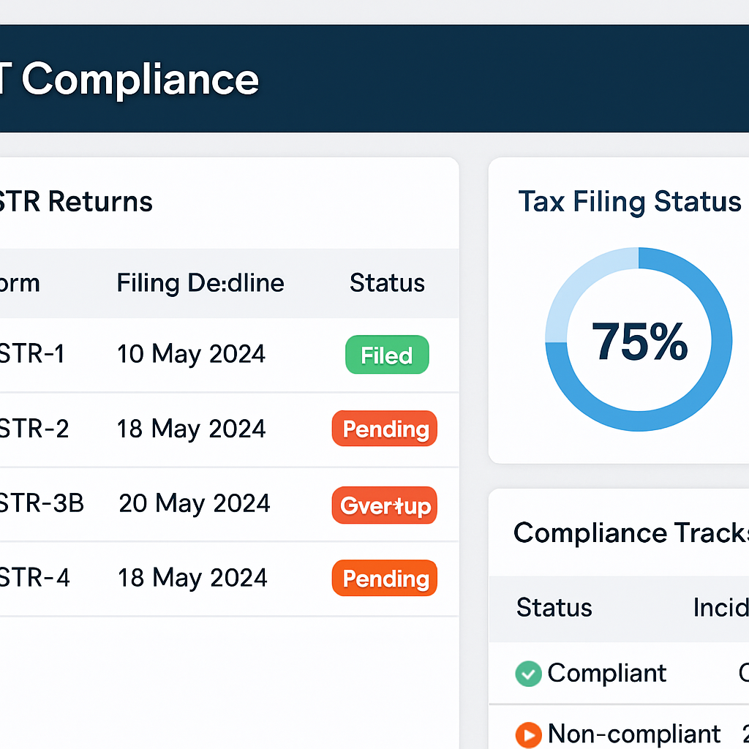
Task: Click the Compliance Tracker heading
Action: click(x=631, y=533)
